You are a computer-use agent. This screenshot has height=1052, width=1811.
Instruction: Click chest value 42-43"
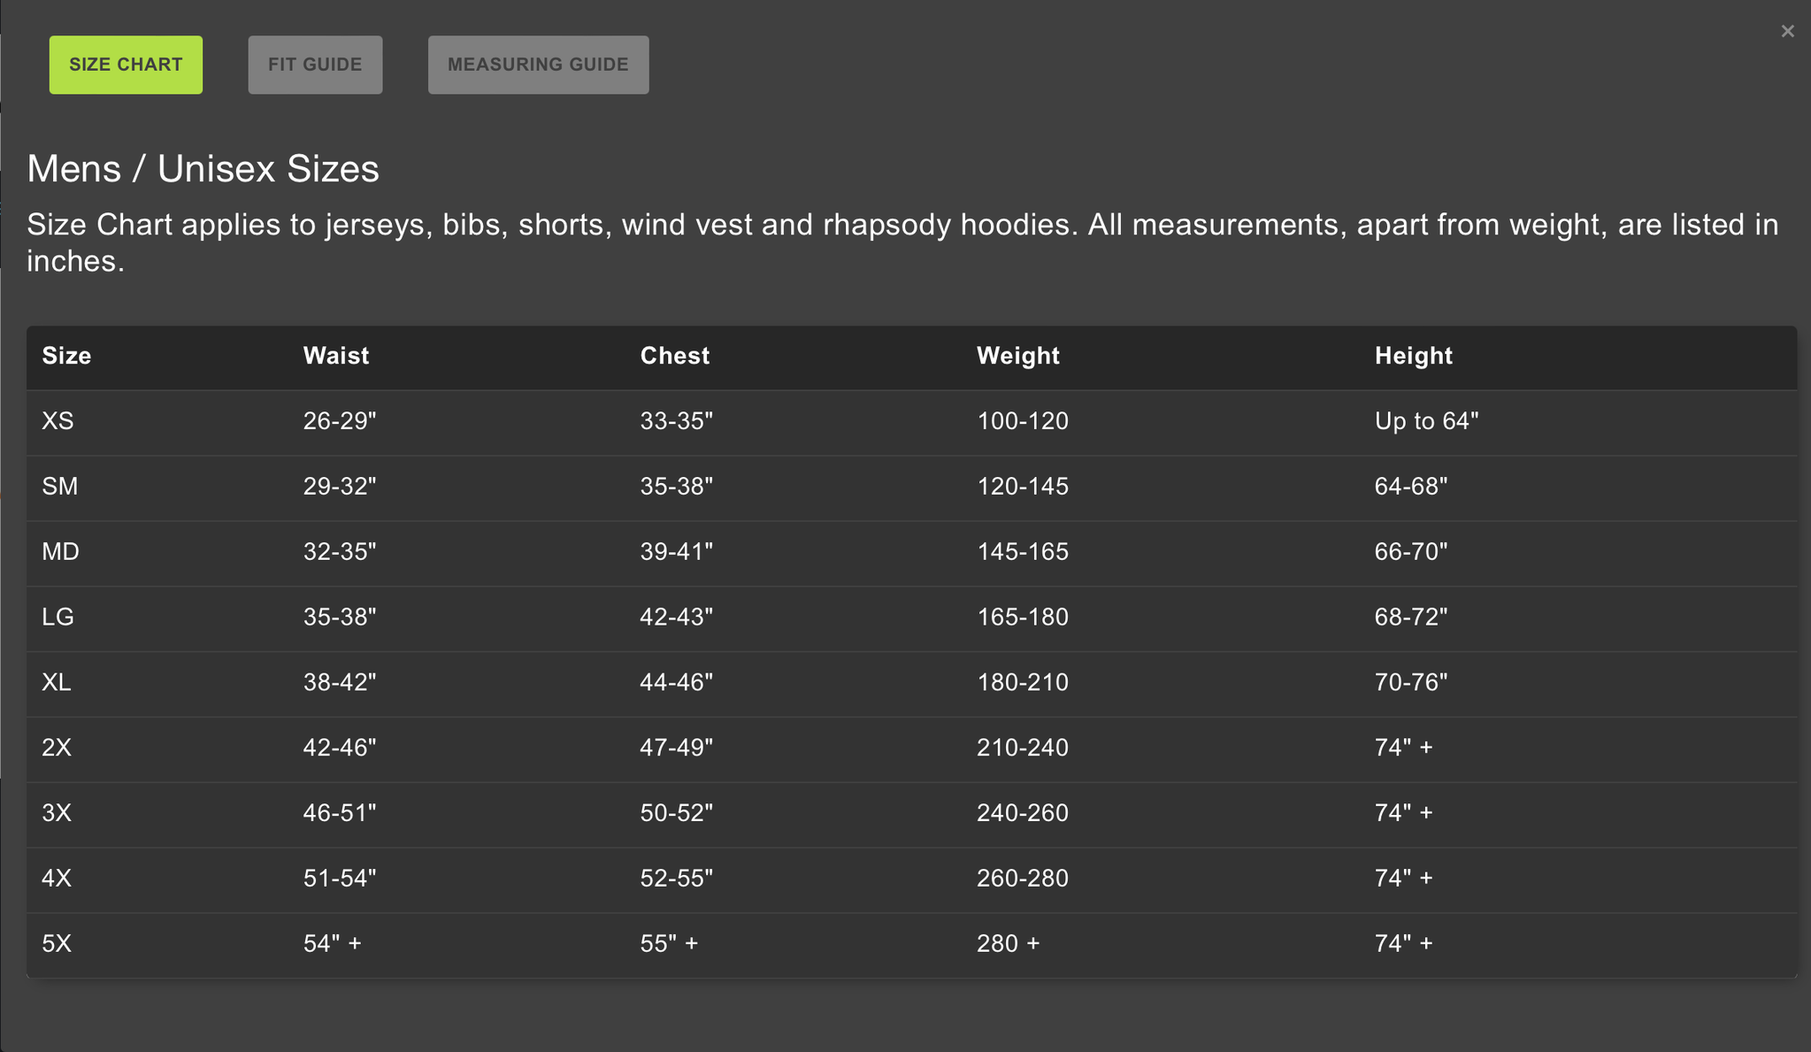pos(677,618)
